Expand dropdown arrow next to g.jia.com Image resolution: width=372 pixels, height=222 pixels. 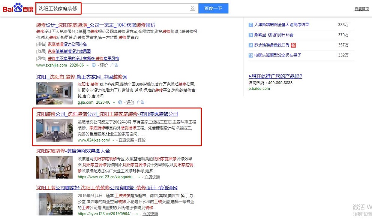114,103
